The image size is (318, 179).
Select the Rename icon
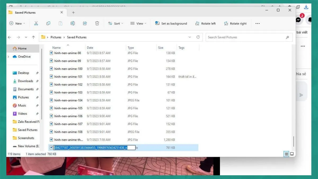click(73, 23)
